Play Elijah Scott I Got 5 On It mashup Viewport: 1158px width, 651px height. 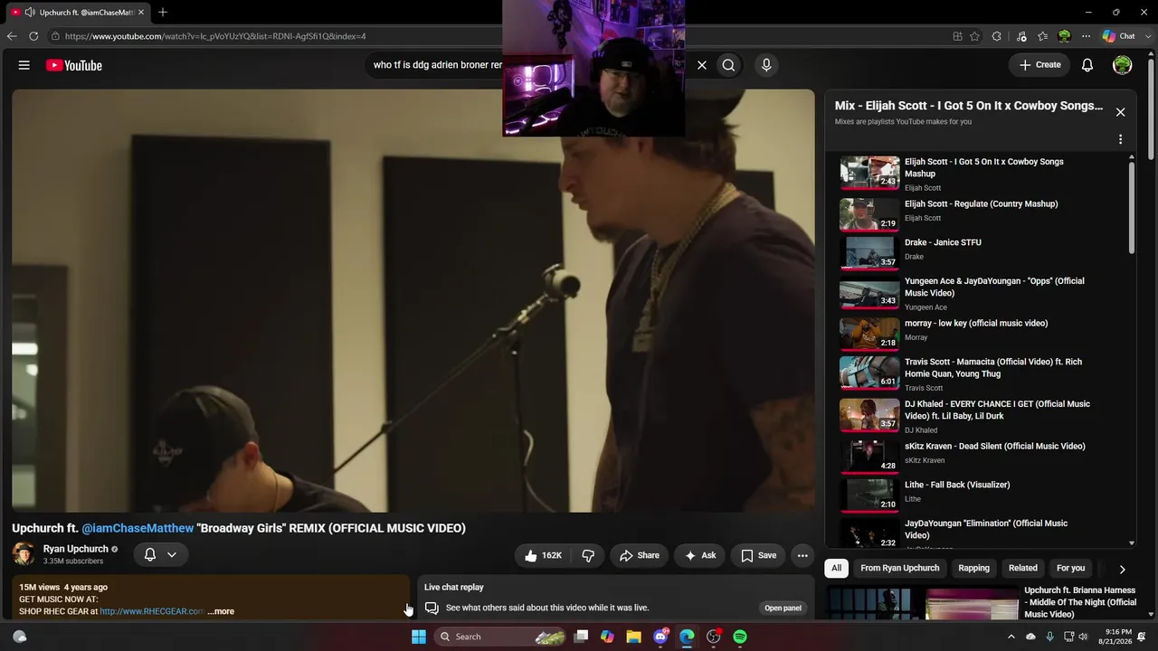point(982,173)
